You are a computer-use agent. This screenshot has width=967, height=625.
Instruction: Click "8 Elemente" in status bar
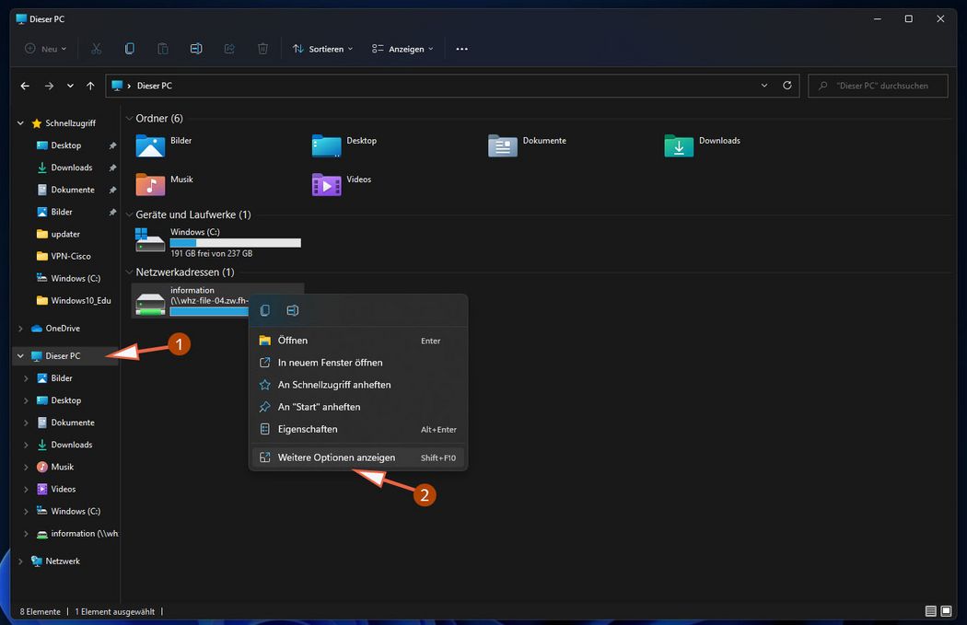pos(41,612)
